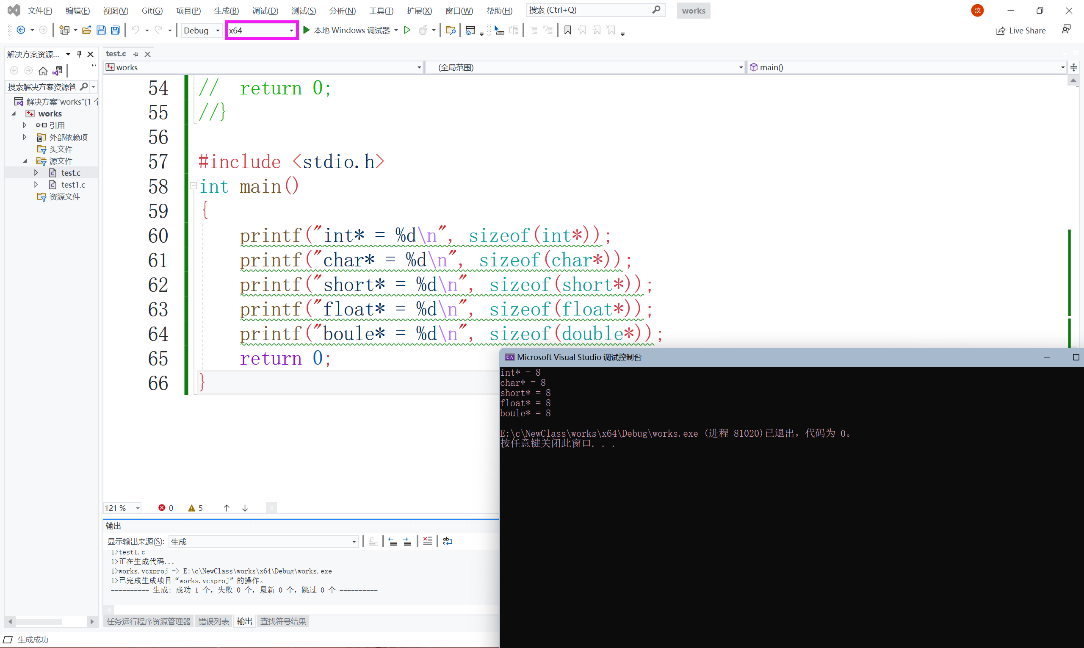Toggle word wrap in the Output panel
This screenshot has height=648, width=1084.
tap(448, 541)
